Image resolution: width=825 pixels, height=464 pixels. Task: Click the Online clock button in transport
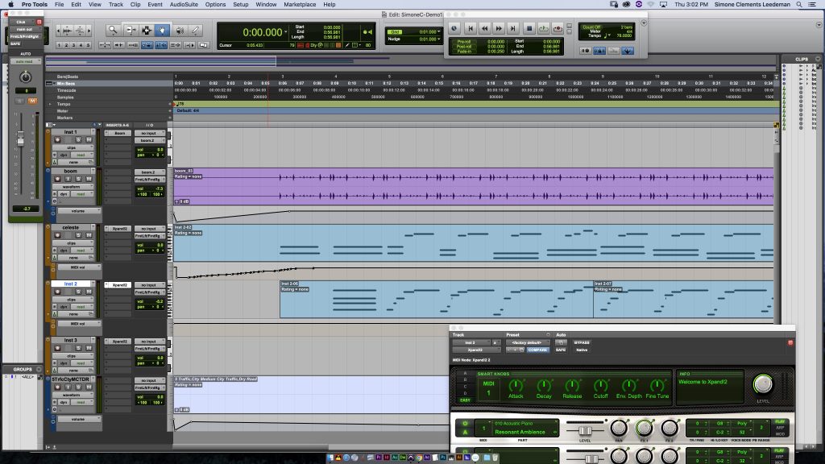[x=454, y=28]
